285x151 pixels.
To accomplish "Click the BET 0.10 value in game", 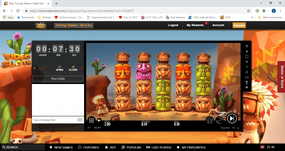I will pos(177,124).
